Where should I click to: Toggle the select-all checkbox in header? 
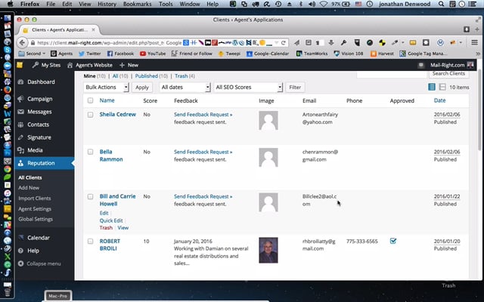(90, 100)
